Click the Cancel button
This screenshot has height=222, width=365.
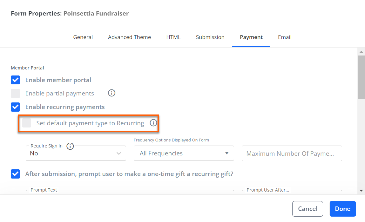(x=308, y=209)
